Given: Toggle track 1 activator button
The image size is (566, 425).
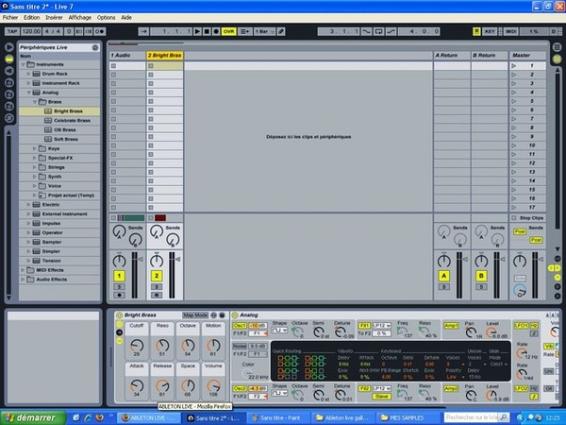Looking at the screenshot, I should [119, 276].
